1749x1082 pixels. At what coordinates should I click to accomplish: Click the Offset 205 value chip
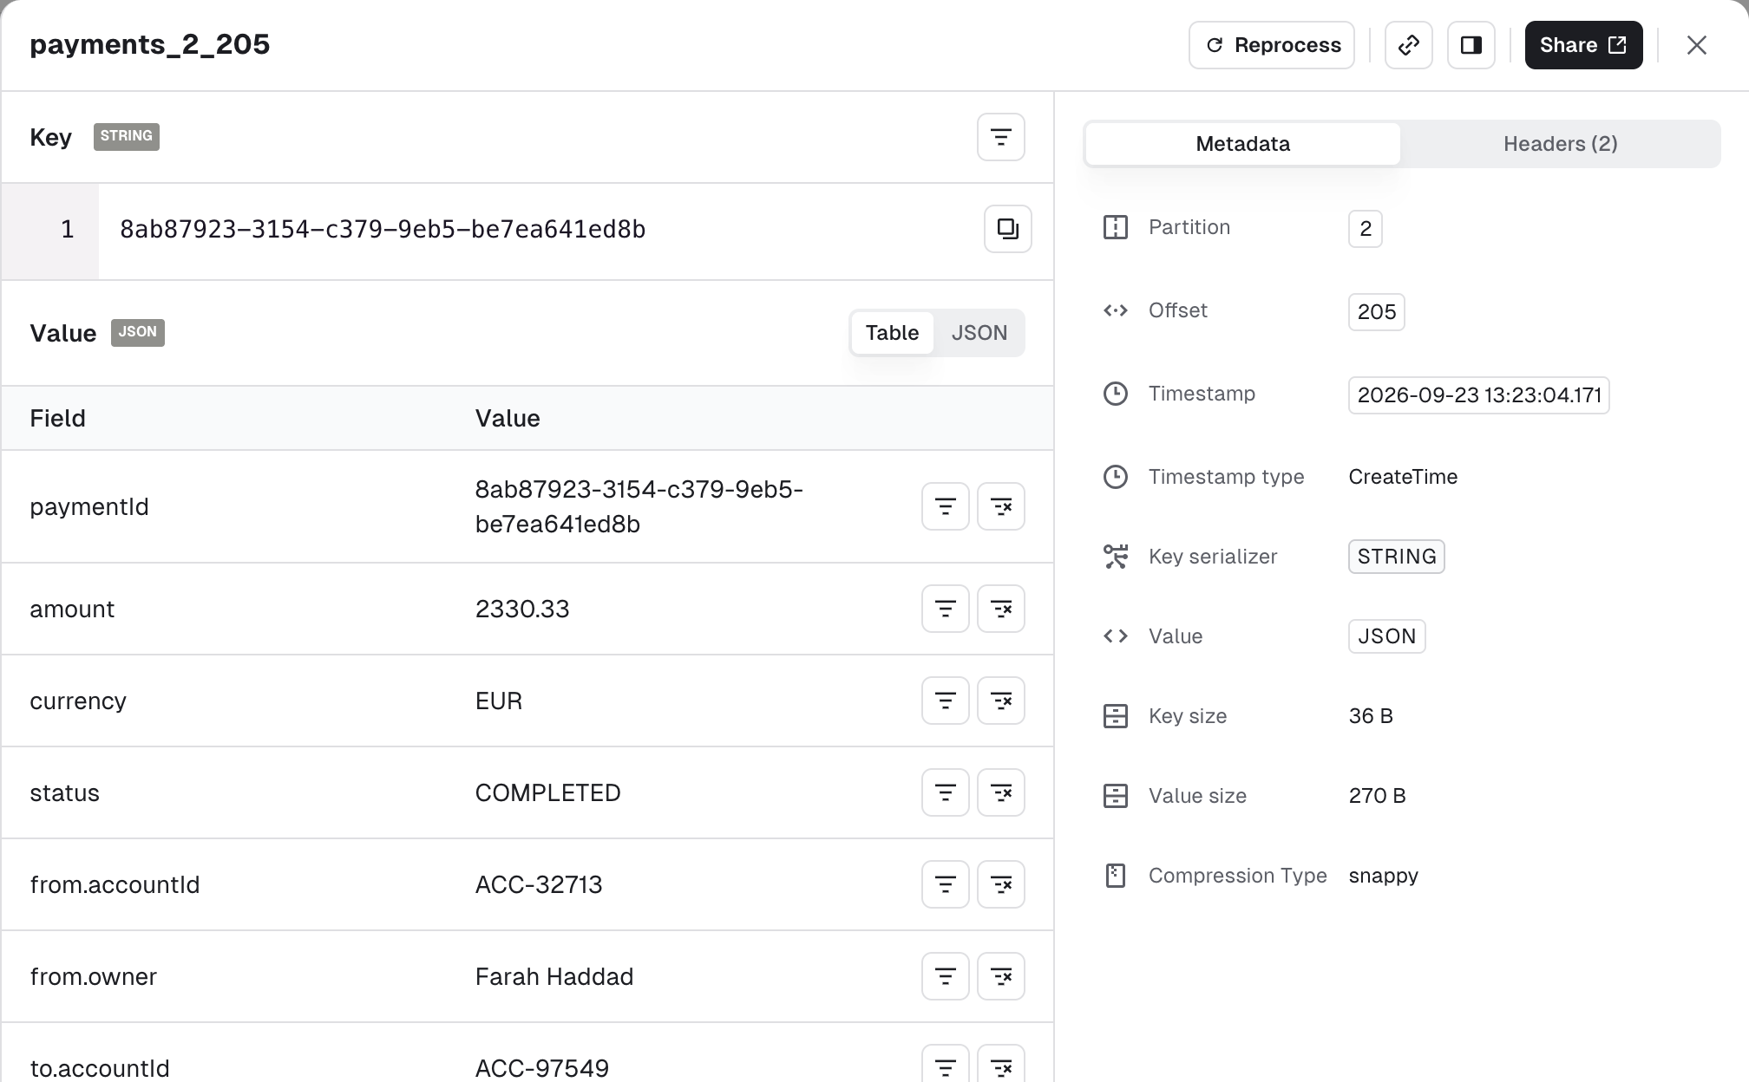click(x=1376, y=312)
